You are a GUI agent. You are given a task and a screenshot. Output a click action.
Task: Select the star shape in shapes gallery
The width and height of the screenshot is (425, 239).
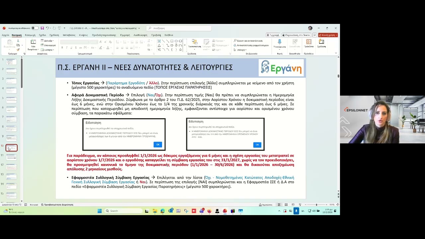pos(180,49)
